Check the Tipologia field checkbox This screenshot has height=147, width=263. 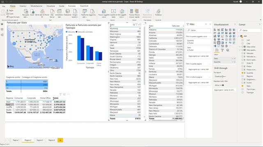point(242,92)
